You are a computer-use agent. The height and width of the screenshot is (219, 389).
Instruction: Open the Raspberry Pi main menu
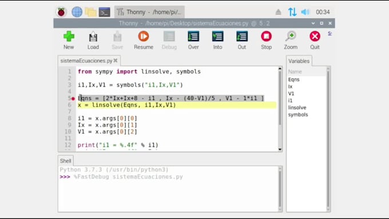tap(61, 12)
